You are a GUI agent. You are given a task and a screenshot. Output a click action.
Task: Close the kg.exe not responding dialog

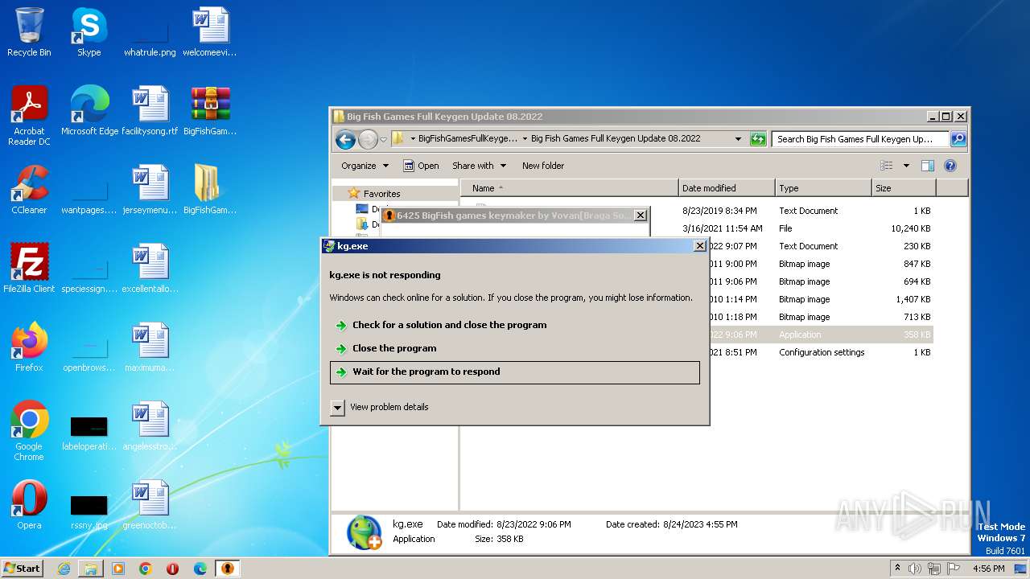coord(699,246)
